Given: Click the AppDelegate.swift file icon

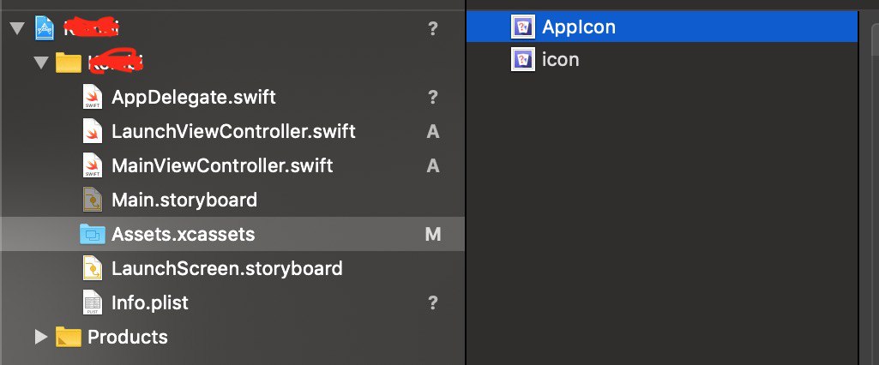Looking at the screenshot, I should 93,98.
